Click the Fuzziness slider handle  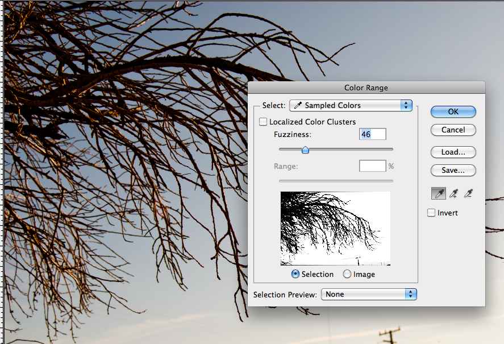click(x=305, y=150)
